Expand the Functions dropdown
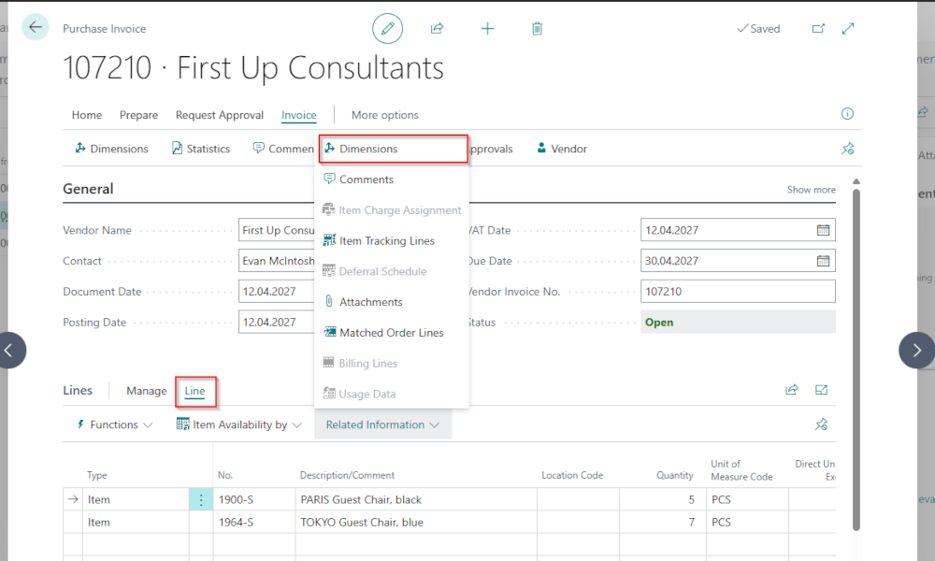This screenshot has height=561, width=935. tap(114, 424)
